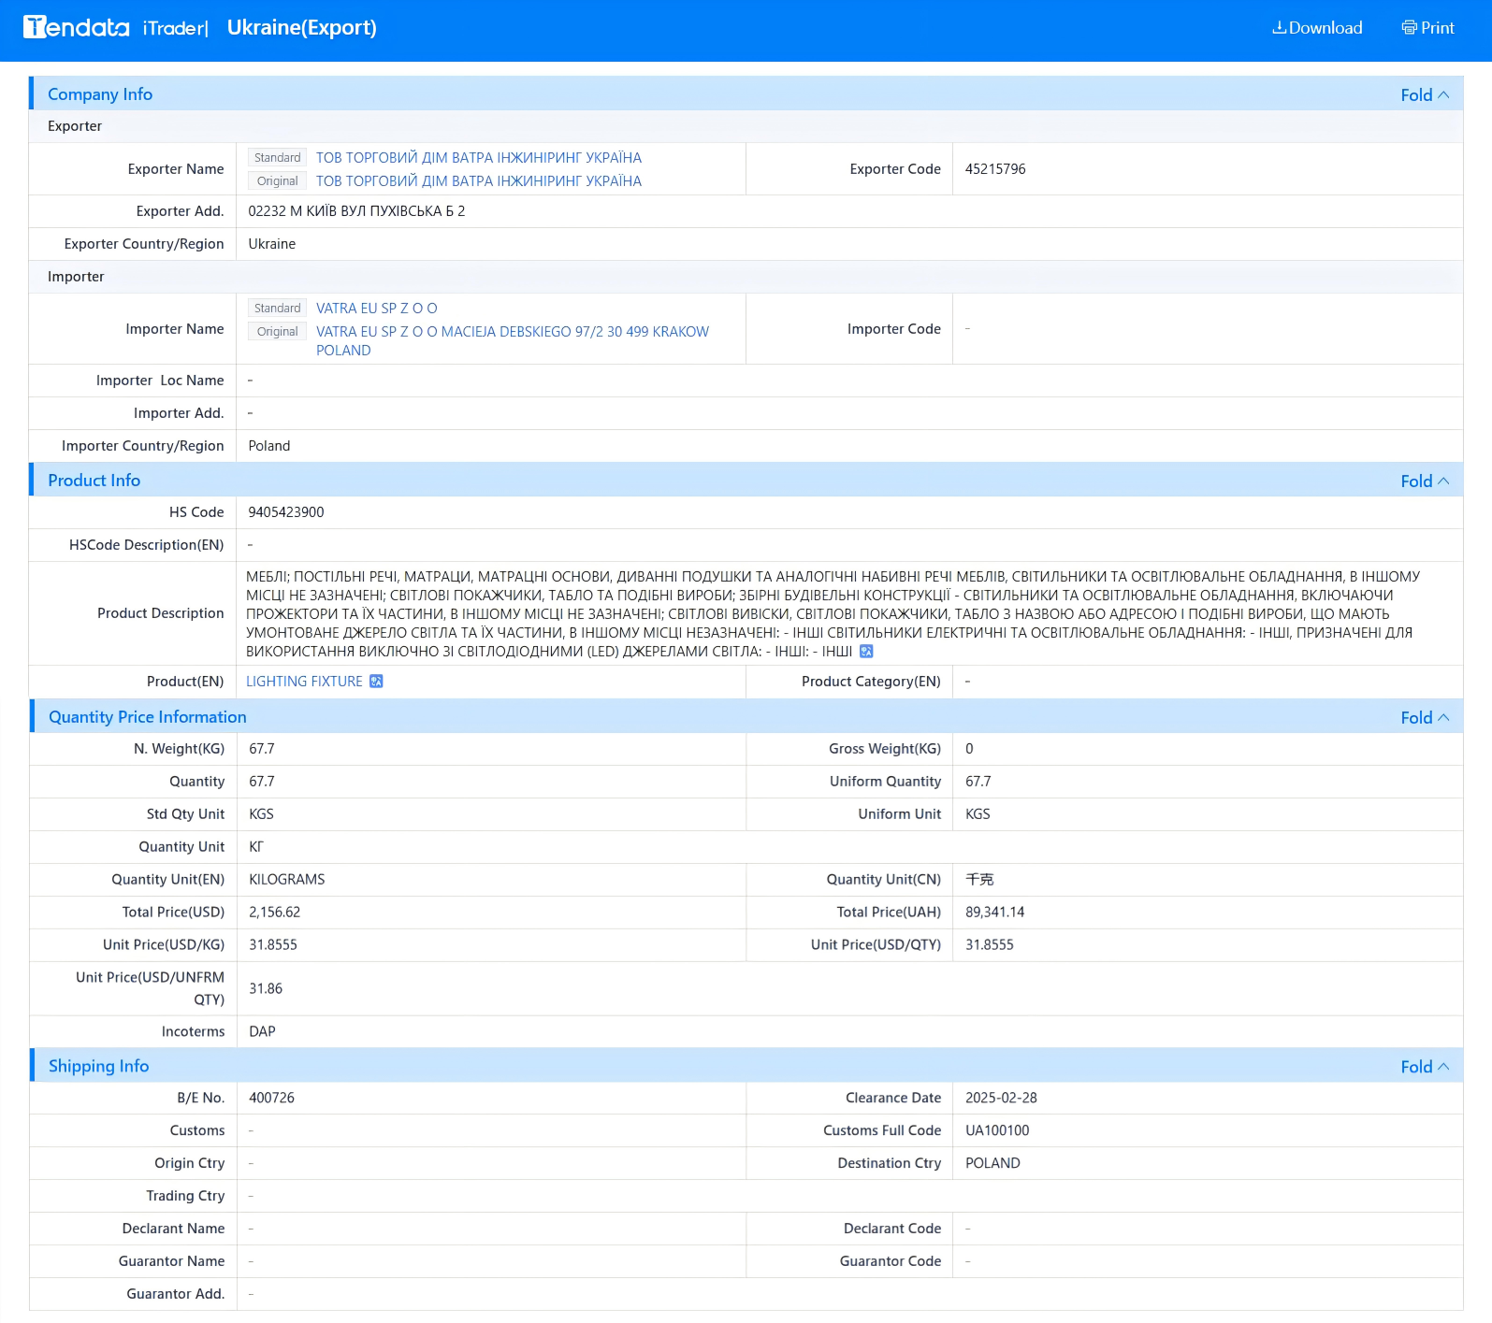Open the standard exporter name link
Image resolution: width=1492 pixels, height=1323 pixels.
(479, 158)
